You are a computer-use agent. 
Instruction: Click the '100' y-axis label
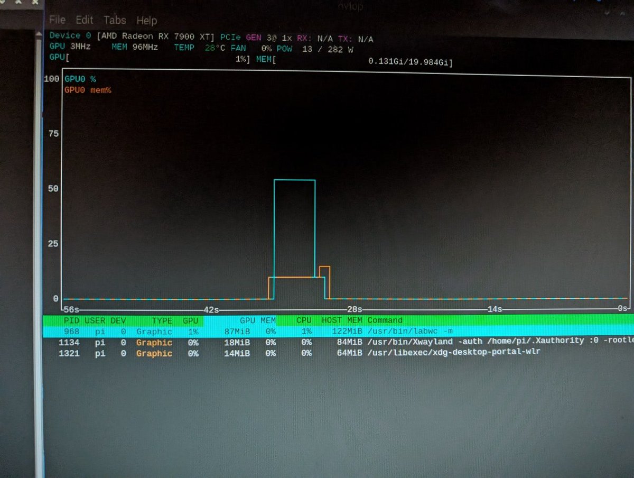click(52, 79)
